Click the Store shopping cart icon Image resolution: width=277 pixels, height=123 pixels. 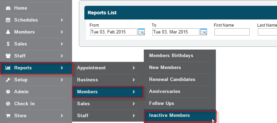point(8,115)
